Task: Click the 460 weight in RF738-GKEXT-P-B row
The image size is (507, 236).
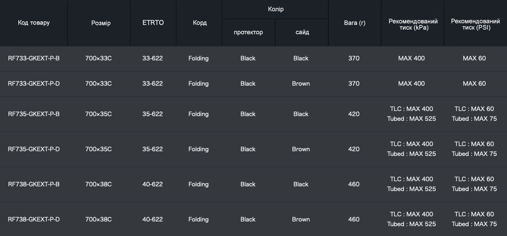Action: click(354, 184)
